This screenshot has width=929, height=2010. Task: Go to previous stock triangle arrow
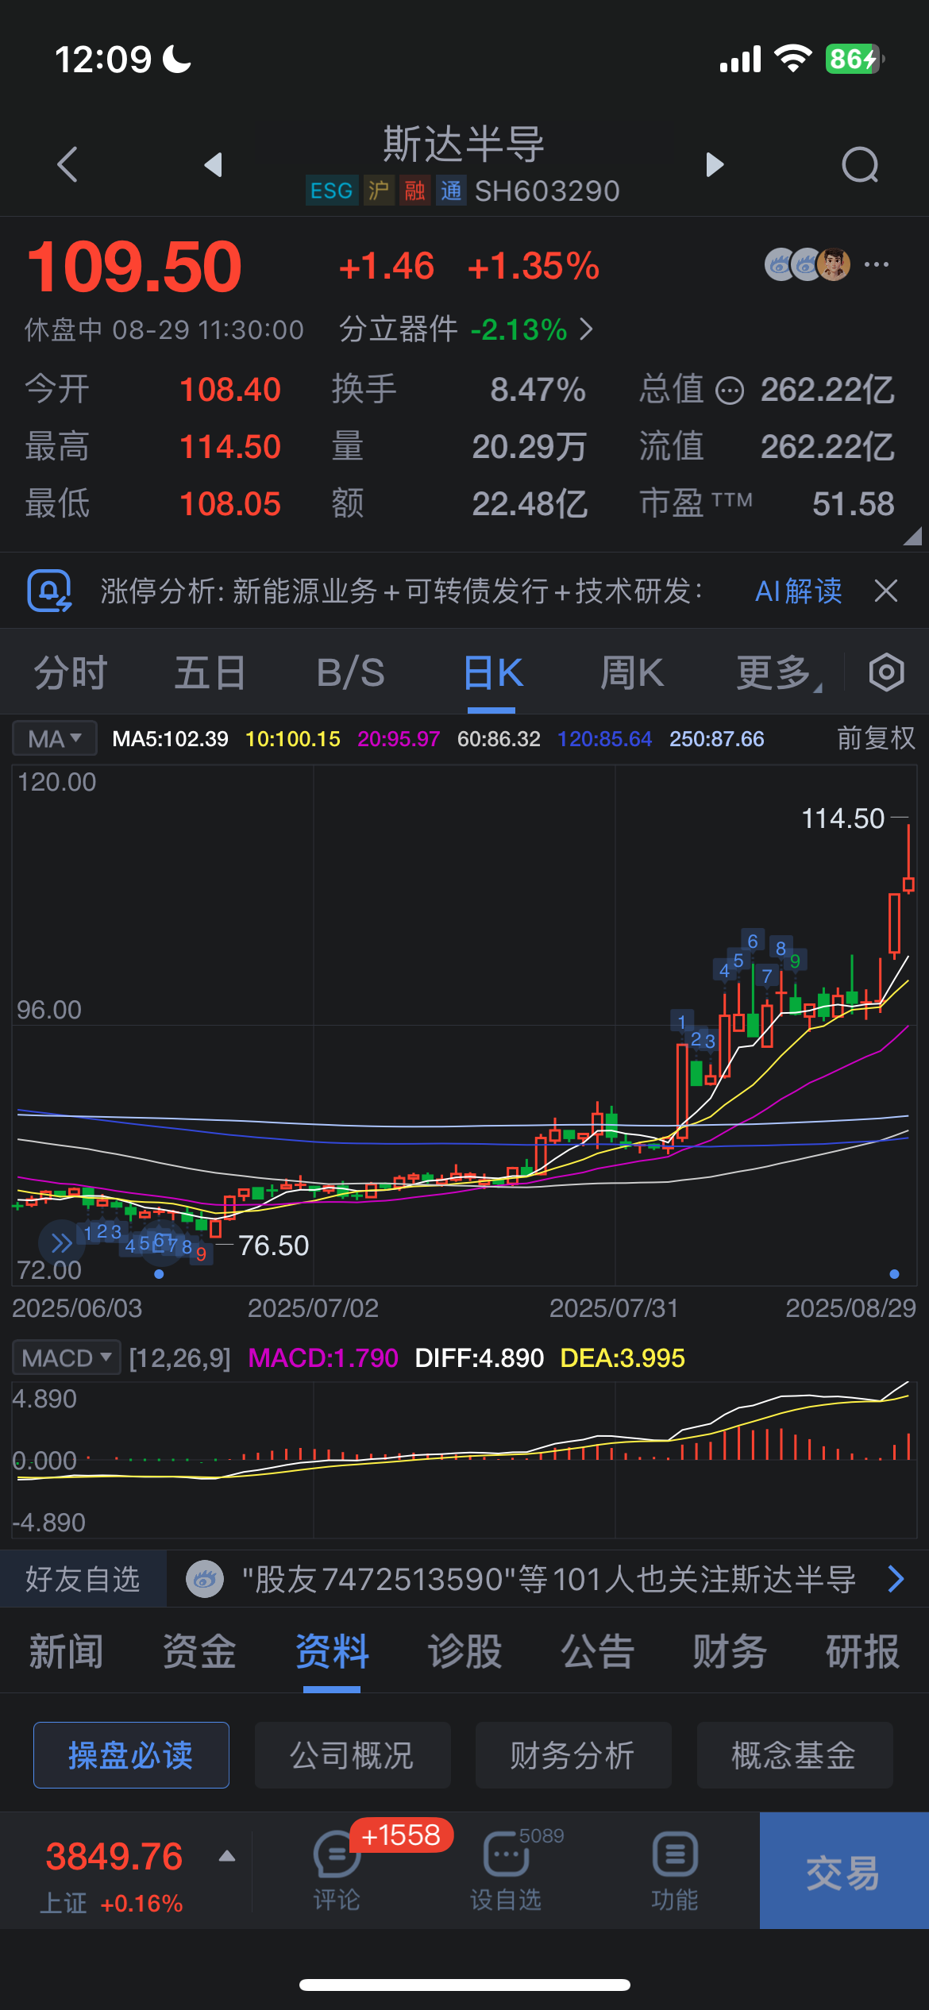pyautogui.click(x=213, y=164)
